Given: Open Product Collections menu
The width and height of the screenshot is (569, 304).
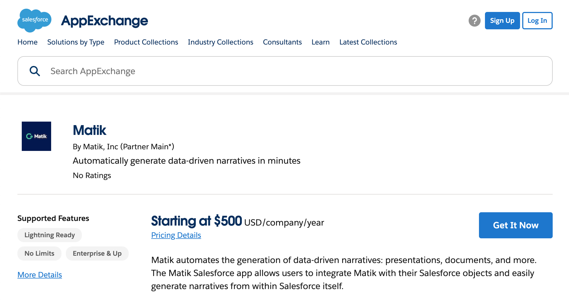Looking at the screenshot, I should [146, 42].
